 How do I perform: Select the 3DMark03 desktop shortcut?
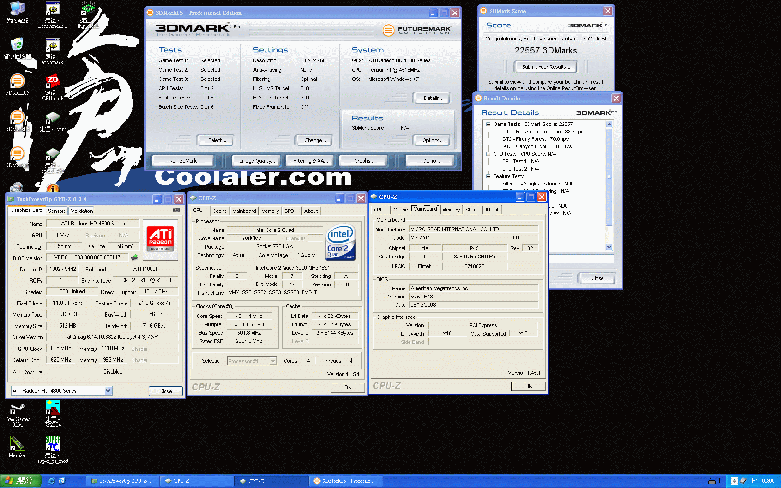point(17,85)
